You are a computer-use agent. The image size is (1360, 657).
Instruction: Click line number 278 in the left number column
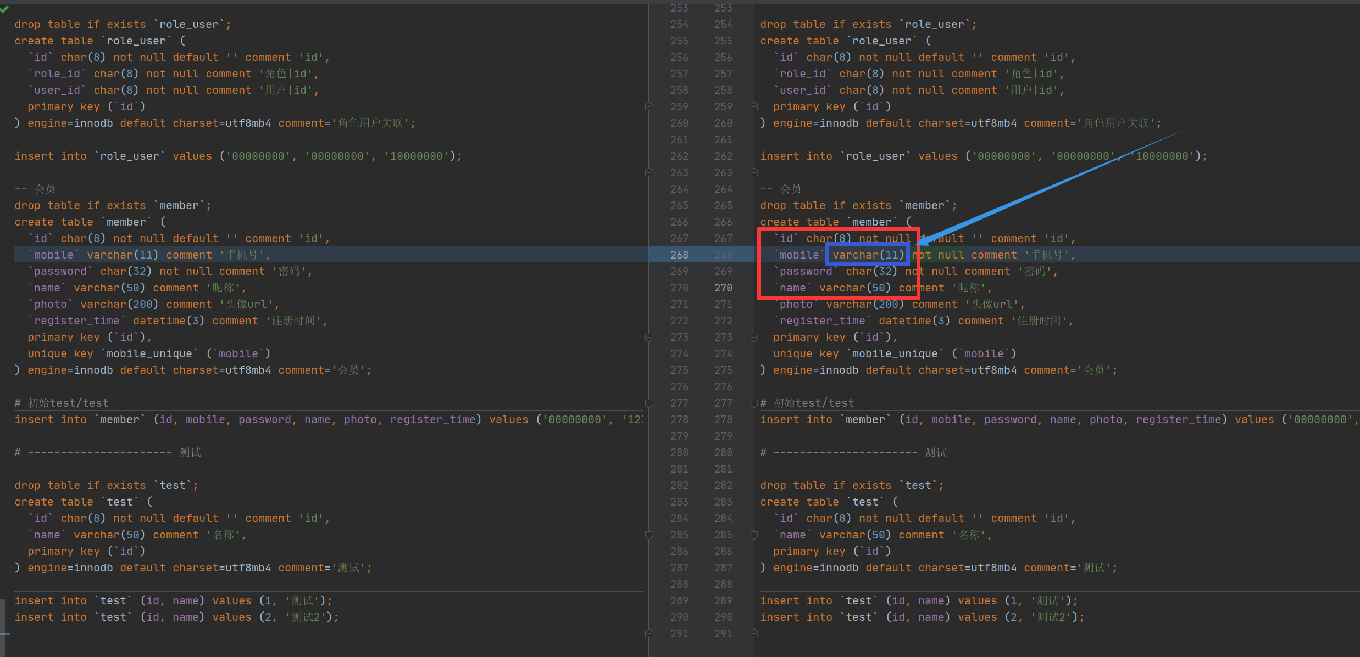pyautogui.click(x=679, y=419)
